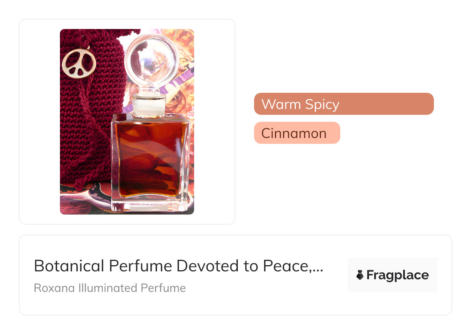
Task: Click the word Spicy on the accord bar
Action: pyautogui.click(x=322, y=105)
